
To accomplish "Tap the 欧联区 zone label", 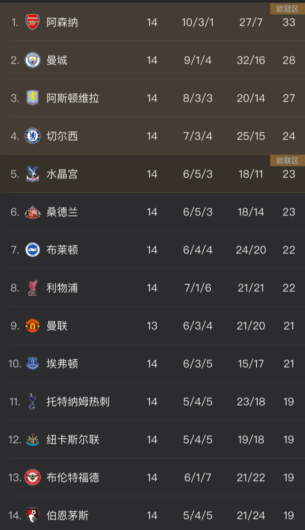I will tap(287, 160).
